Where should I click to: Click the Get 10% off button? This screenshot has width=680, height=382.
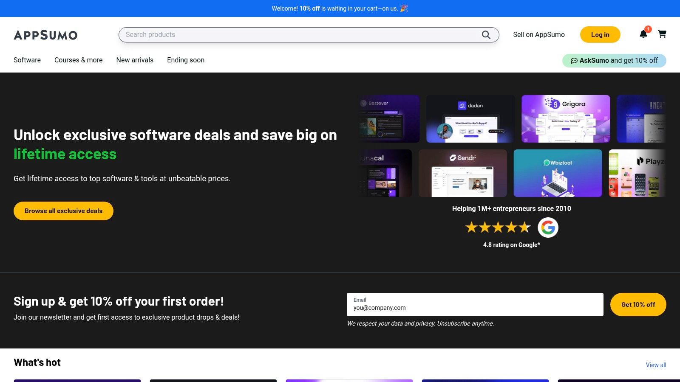[638, 304]
